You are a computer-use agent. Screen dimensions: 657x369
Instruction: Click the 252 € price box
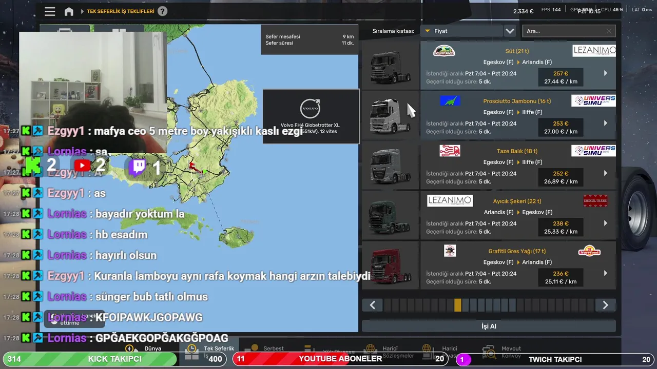561,177
